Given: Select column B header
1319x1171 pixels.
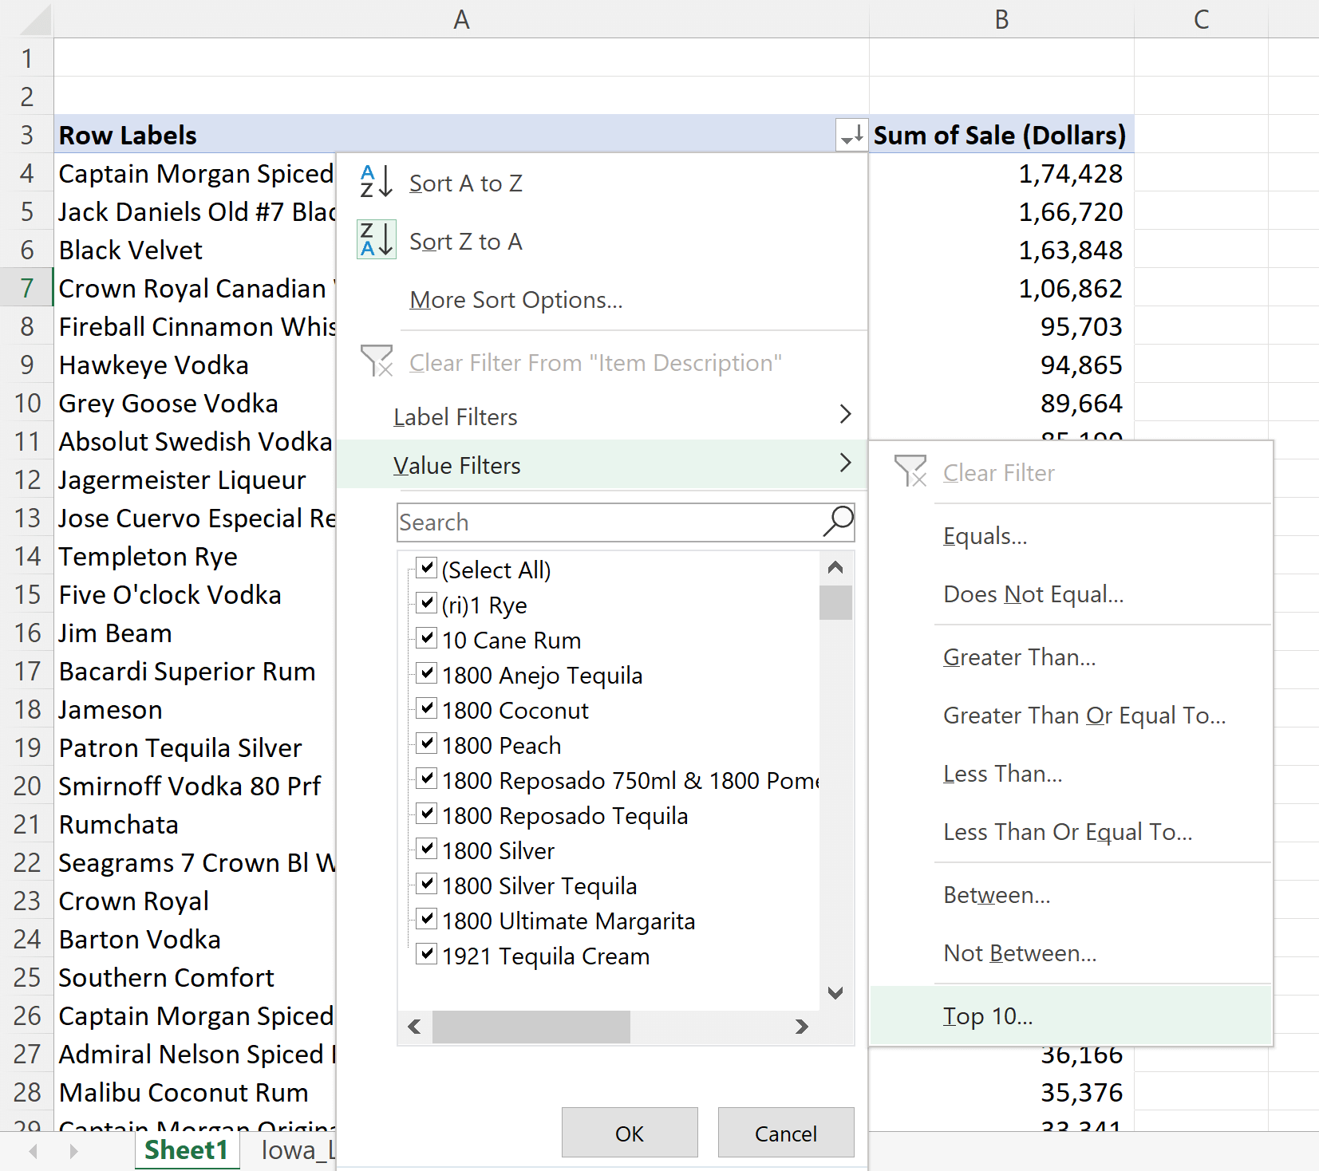Looking at the screenshot, I should (x=1001, y=19).
